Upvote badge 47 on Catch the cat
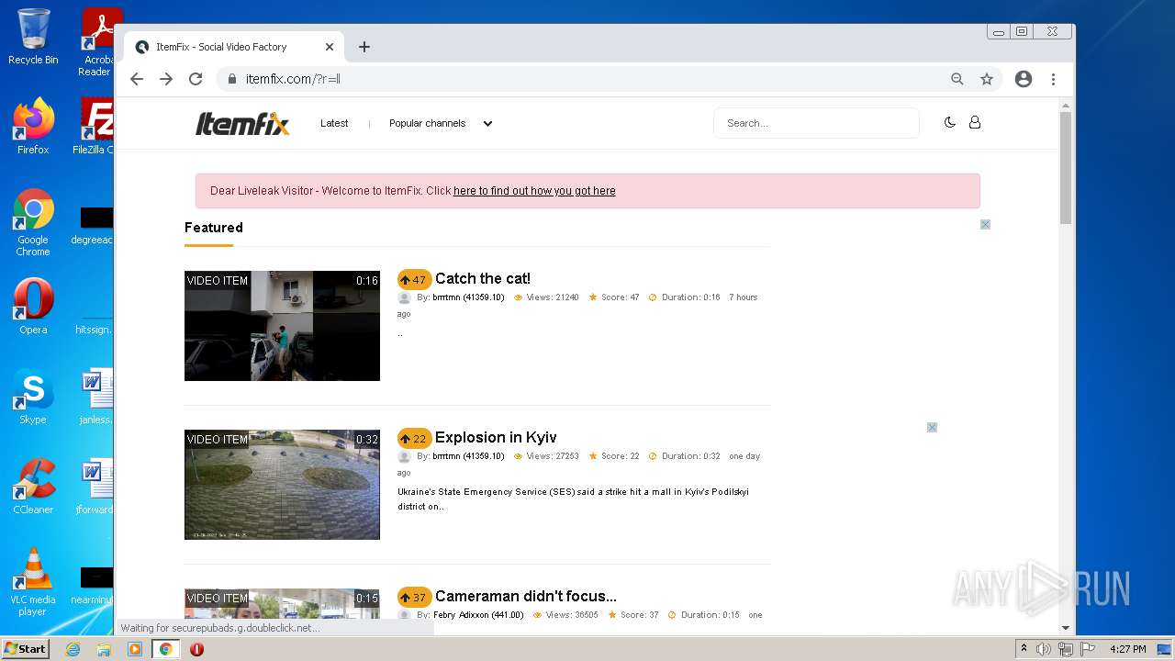Screen dimensions: 1175x661 [414, 279]
